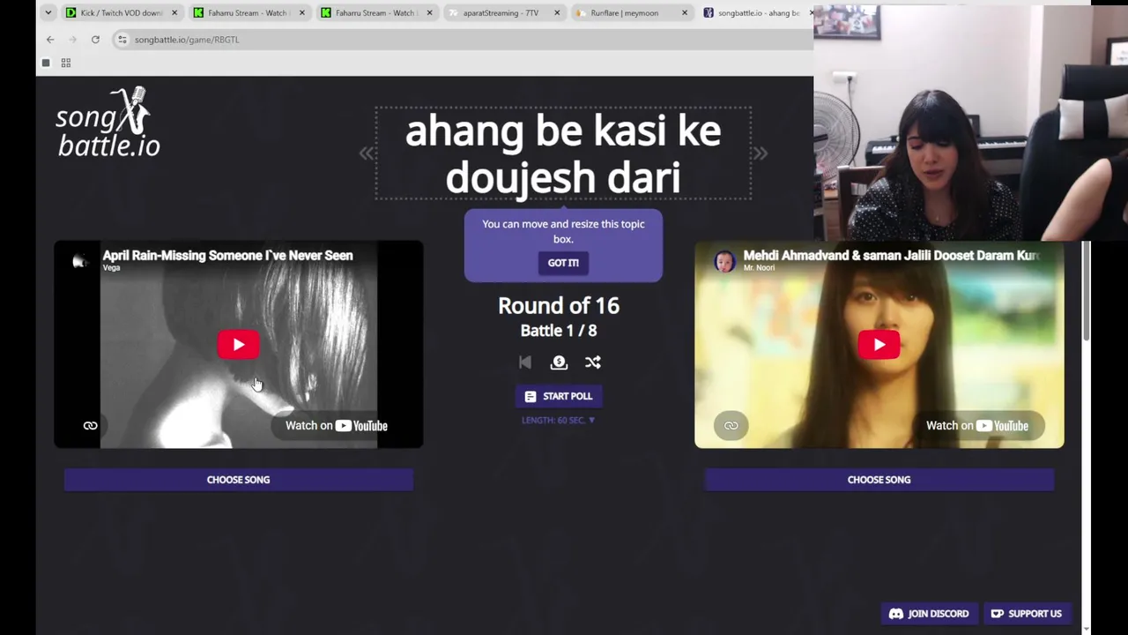The image size is (1128, 635).
Task: Dismiss tooltip with GOT IT! button
Action: click(563, 263)
